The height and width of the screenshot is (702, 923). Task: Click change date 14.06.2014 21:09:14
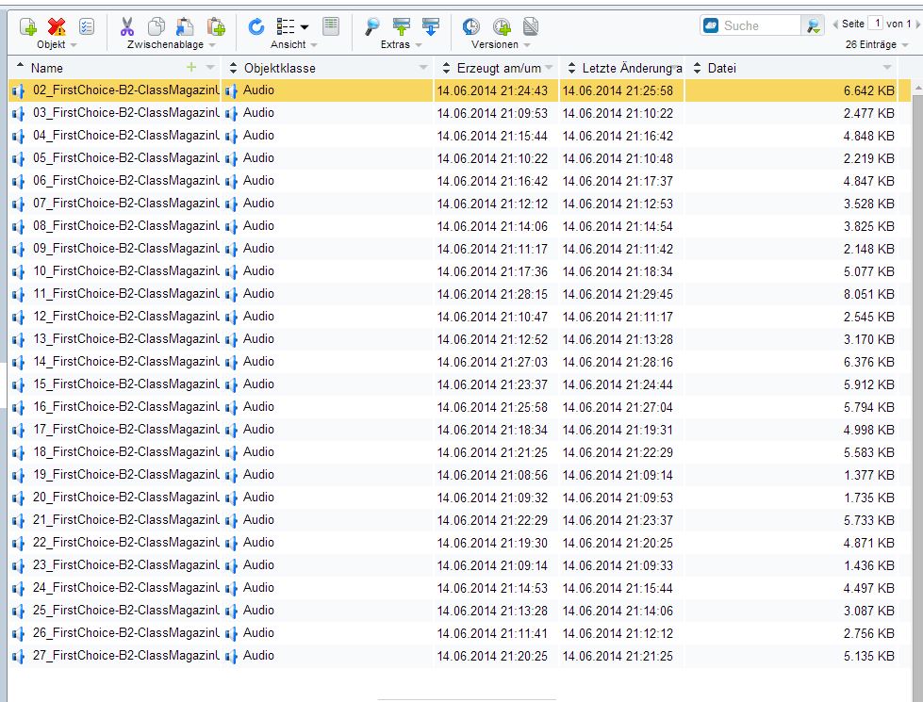pos(618,476)
